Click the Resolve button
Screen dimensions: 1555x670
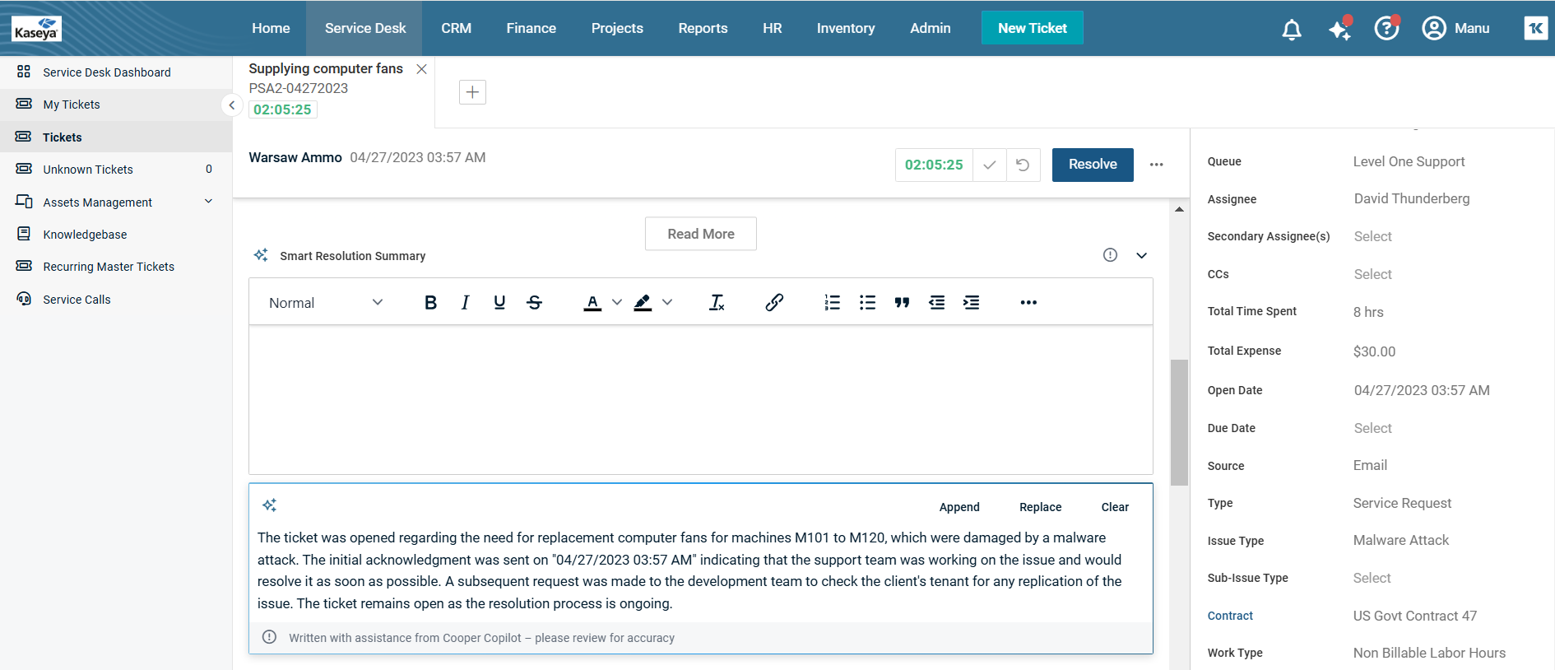click(x=1092, y=165)
